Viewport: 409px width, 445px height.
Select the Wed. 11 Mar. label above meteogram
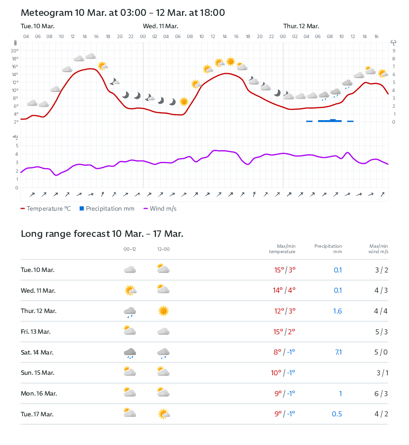point(160,26)
